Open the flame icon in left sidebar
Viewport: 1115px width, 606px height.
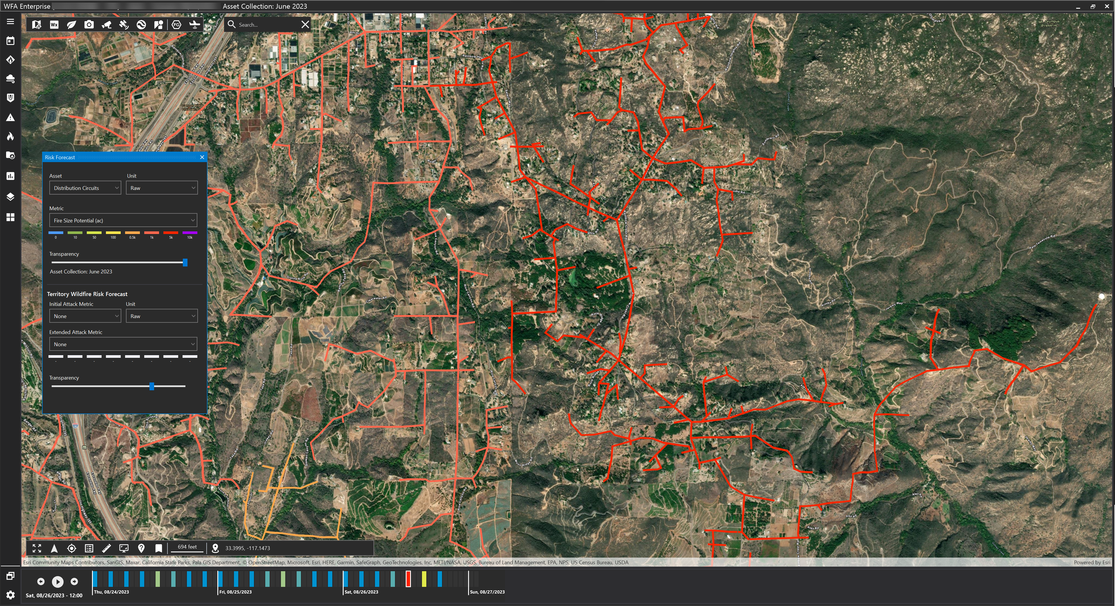[10, 137]
